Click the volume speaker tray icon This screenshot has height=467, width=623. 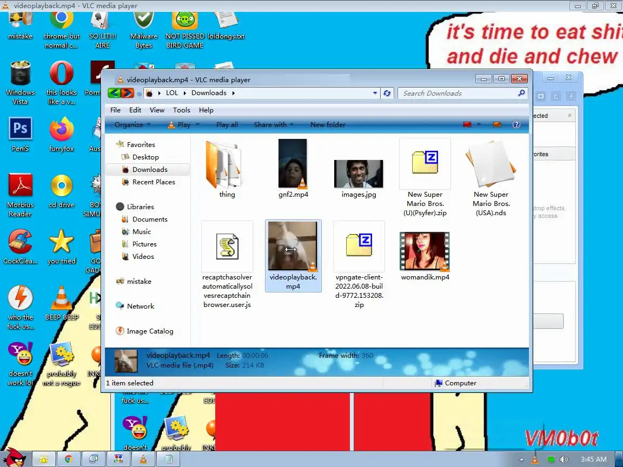[564, 459]
